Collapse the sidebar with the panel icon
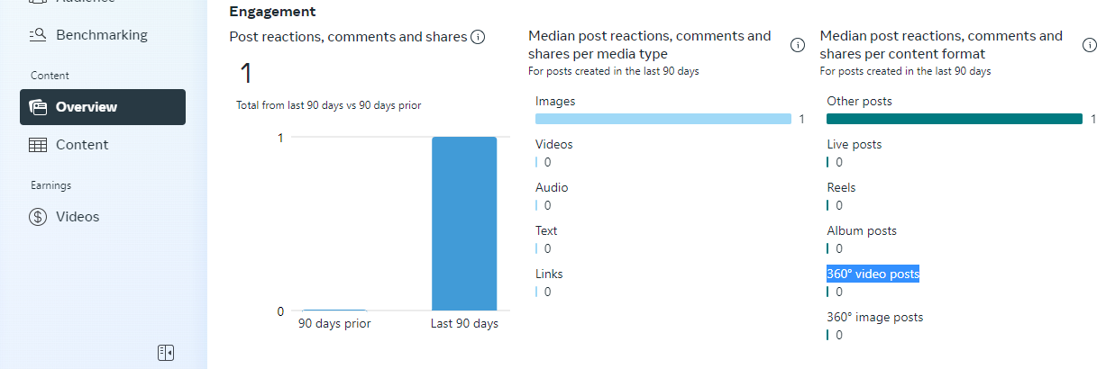 pos(166,353)
